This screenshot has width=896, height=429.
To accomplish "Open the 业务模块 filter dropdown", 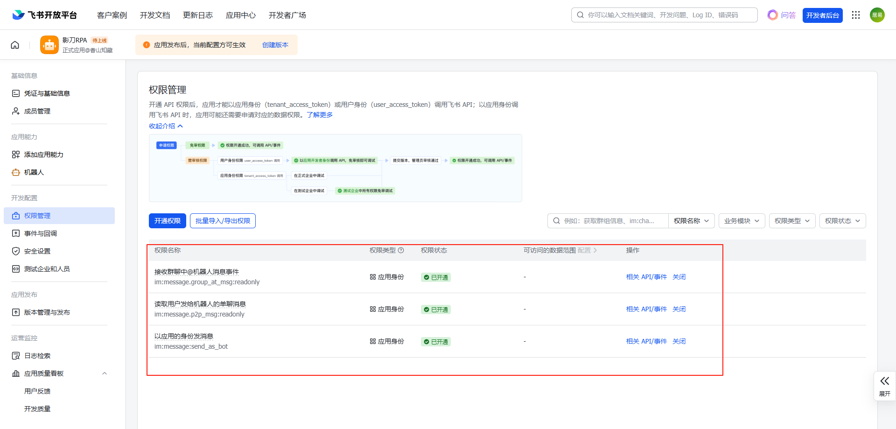I will (x=742, y=221).
